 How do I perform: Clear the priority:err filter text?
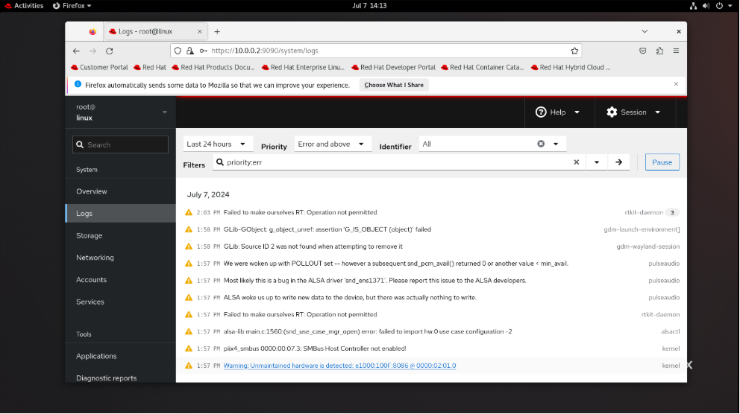point(576,162)
